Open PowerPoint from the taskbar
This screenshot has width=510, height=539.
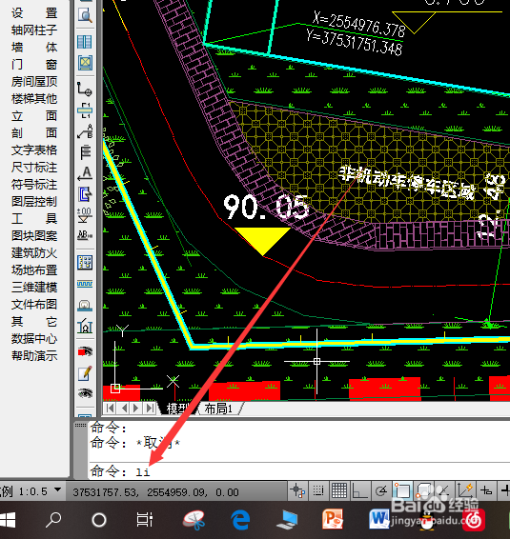[x=333, y=520]
